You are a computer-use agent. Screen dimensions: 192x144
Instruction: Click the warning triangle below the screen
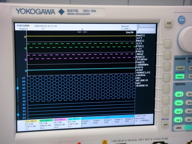point(105,142)
